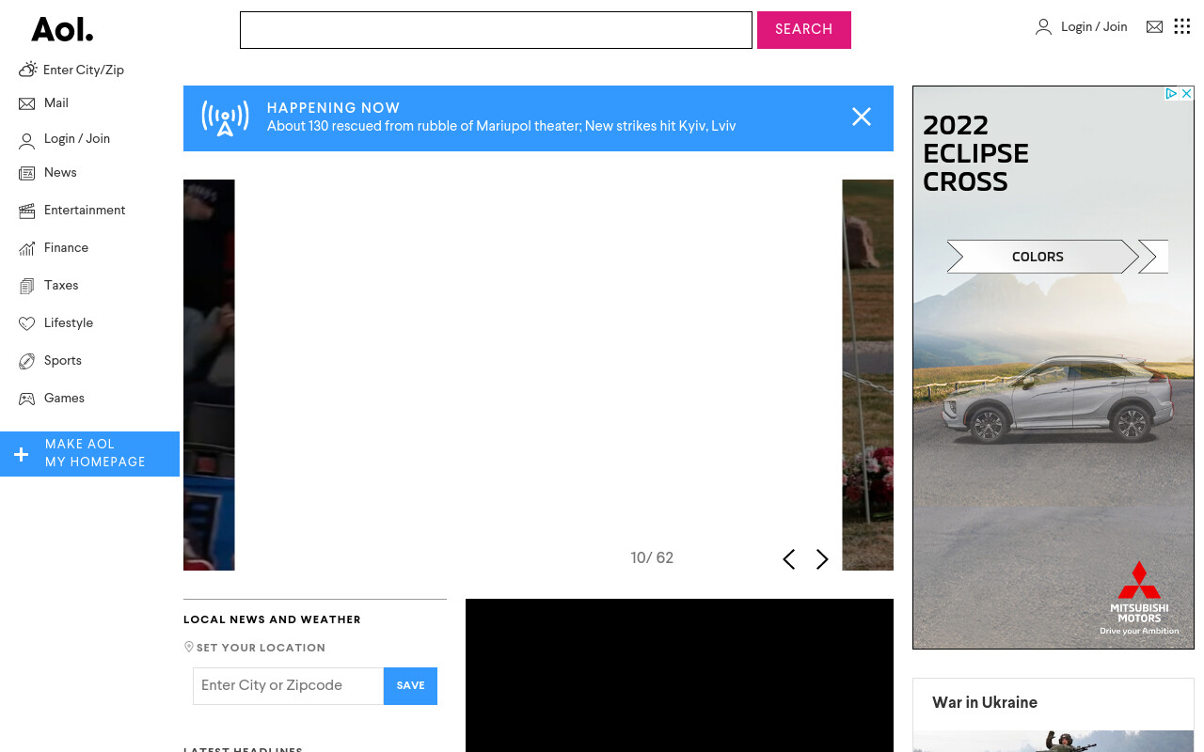Viewport: 1204px width, 752px height.
Task: Click Make AOL My Homepage button
Action: 89,454
